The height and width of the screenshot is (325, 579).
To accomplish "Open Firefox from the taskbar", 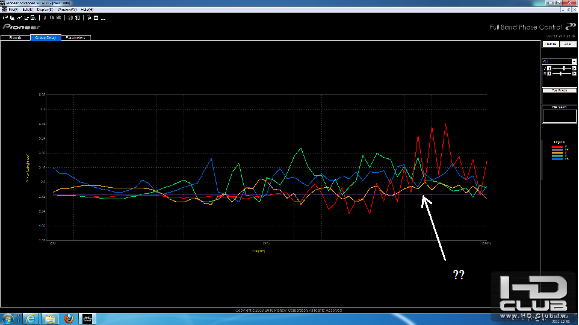I will [x=69, y=318].
